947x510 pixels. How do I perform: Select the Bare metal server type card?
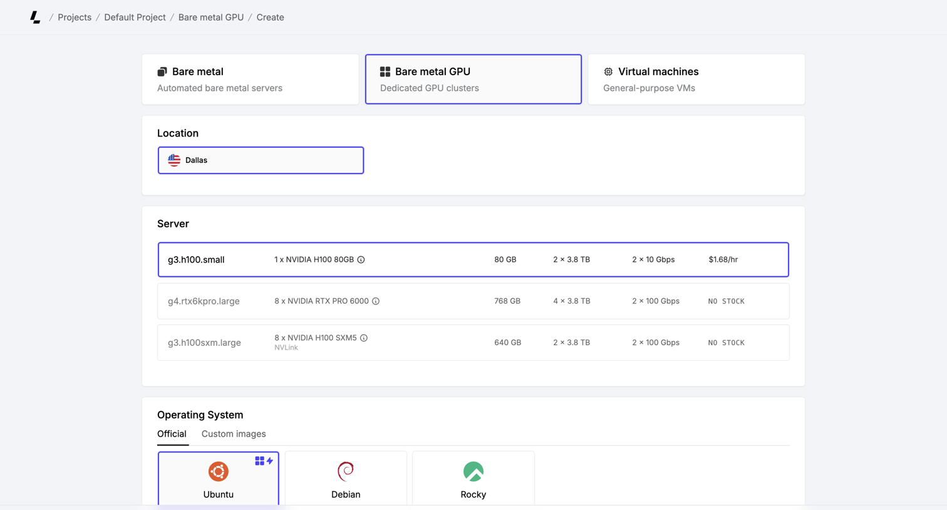(251, 79)
